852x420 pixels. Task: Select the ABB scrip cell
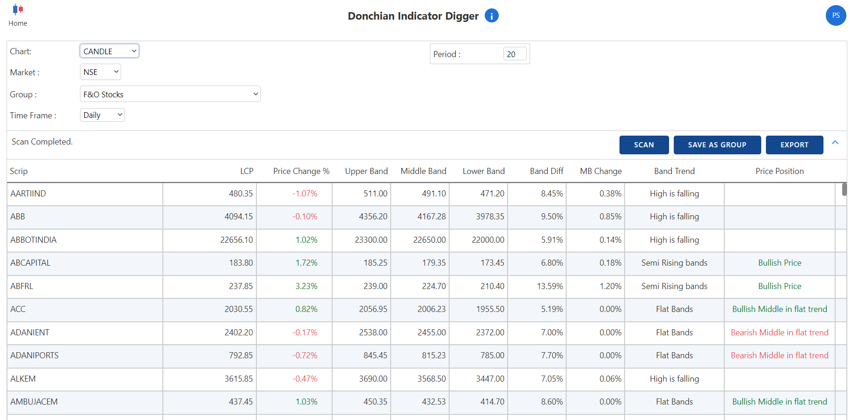coord(85,217)
